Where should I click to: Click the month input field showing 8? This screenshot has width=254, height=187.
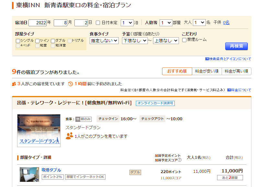tap(61, 23)
